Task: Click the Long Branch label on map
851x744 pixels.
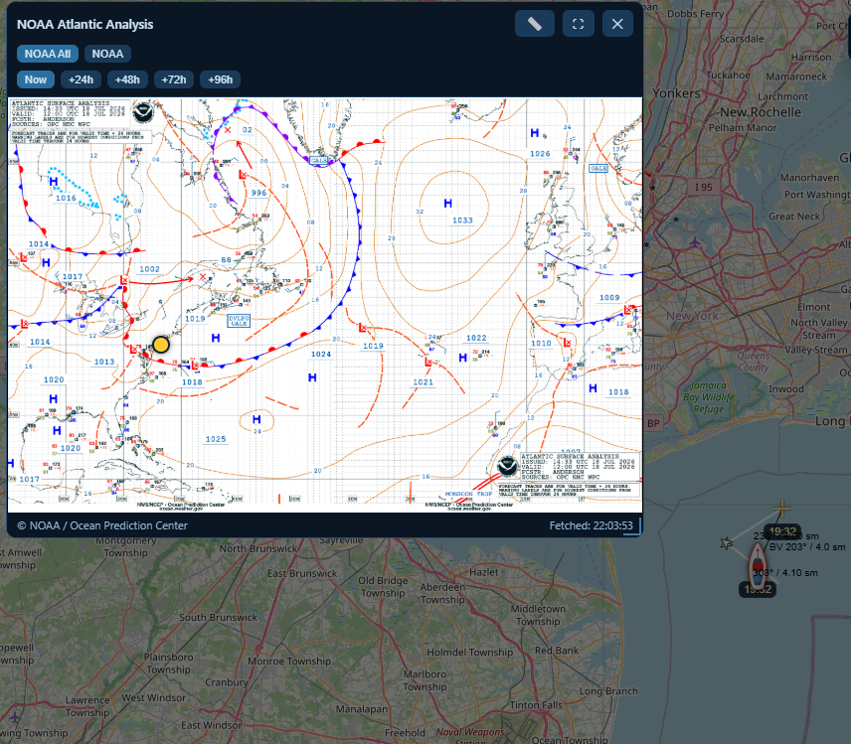Action: (608, 691)
